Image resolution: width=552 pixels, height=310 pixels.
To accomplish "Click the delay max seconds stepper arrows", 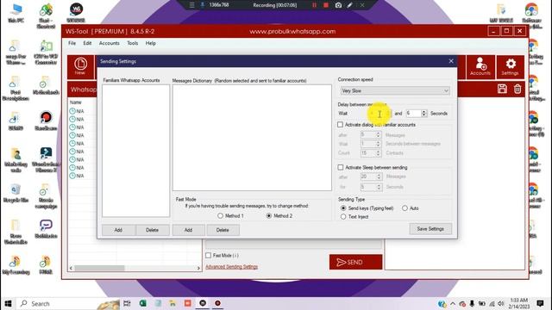I will [x=423, y=113].
